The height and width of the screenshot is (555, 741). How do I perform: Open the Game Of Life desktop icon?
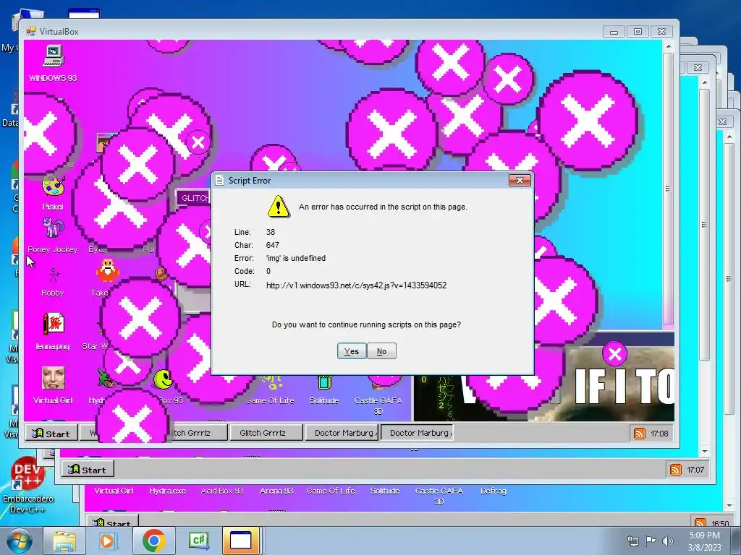pos(271,382)
